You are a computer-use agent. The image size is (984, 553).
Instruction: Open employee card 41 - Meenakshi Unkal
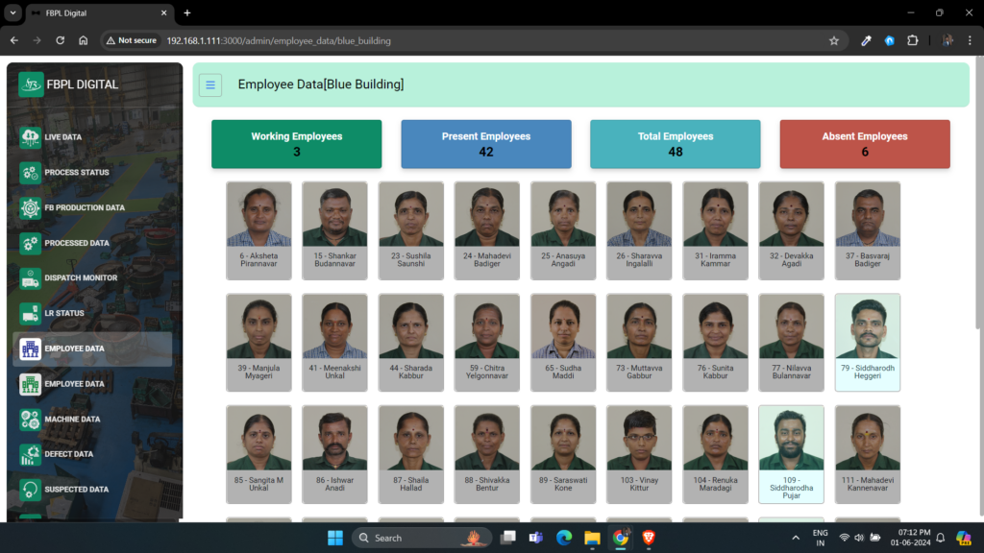click(334, 343)
